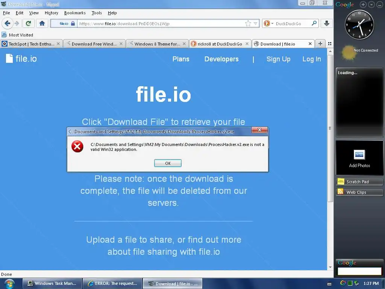Click page scrollbar down arrow
The image size is (385, 289).
click(x=330, y=267)
